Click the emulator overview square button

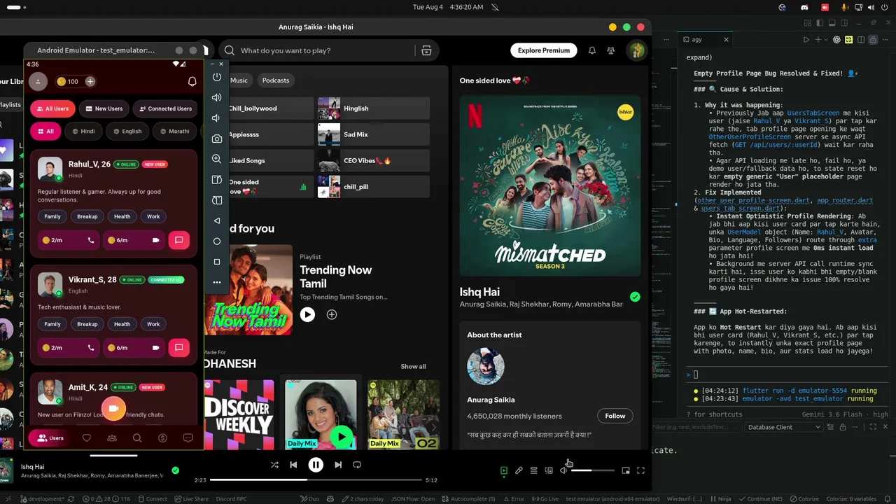pos(217,262)
